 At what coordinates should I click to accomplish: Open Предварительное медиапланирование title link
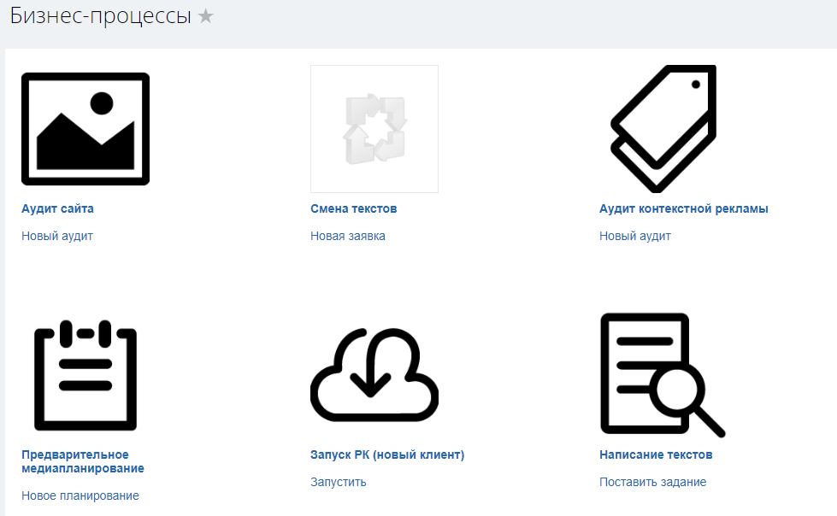pyautogui.click(x=83, y=461)
